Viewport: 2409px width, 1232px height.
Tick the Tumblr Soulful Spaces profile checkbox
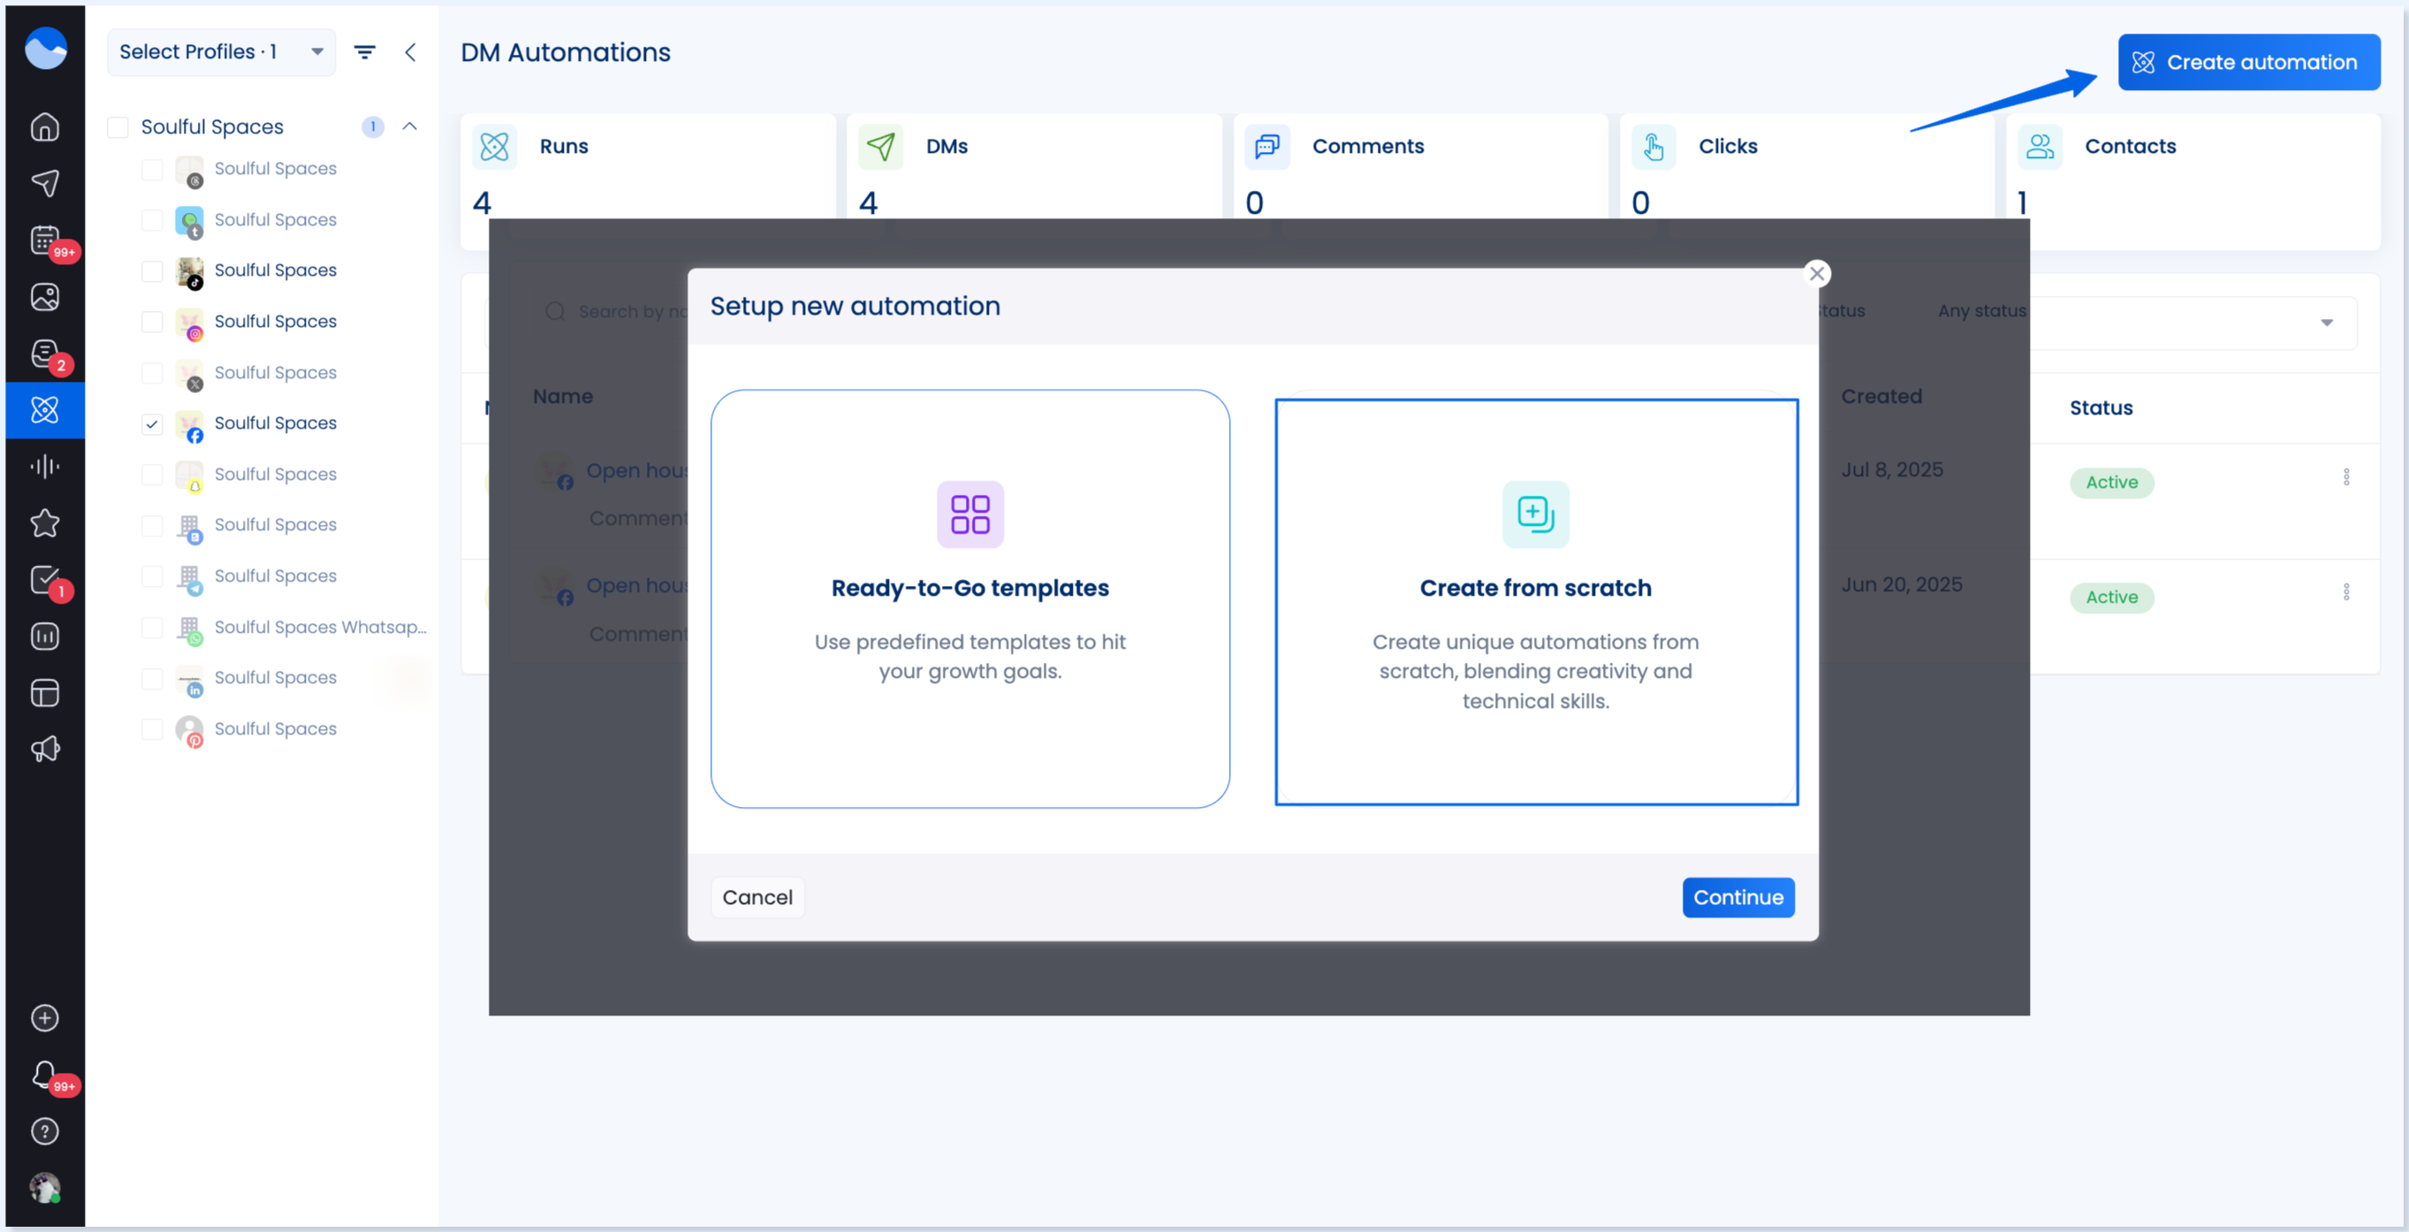tap(151, 221)
